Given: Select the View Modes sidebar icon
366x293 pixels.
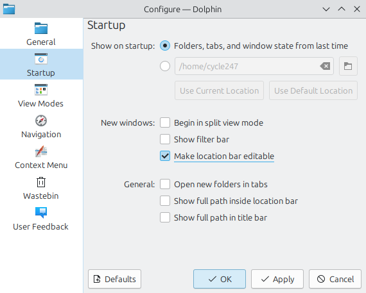Looking at the screenshot, I should [x=41, y=90].
